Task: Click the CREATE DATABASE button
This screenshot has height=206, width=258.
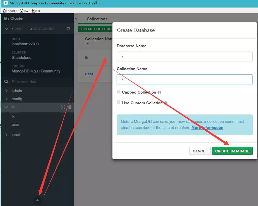Action: point(232,151)
